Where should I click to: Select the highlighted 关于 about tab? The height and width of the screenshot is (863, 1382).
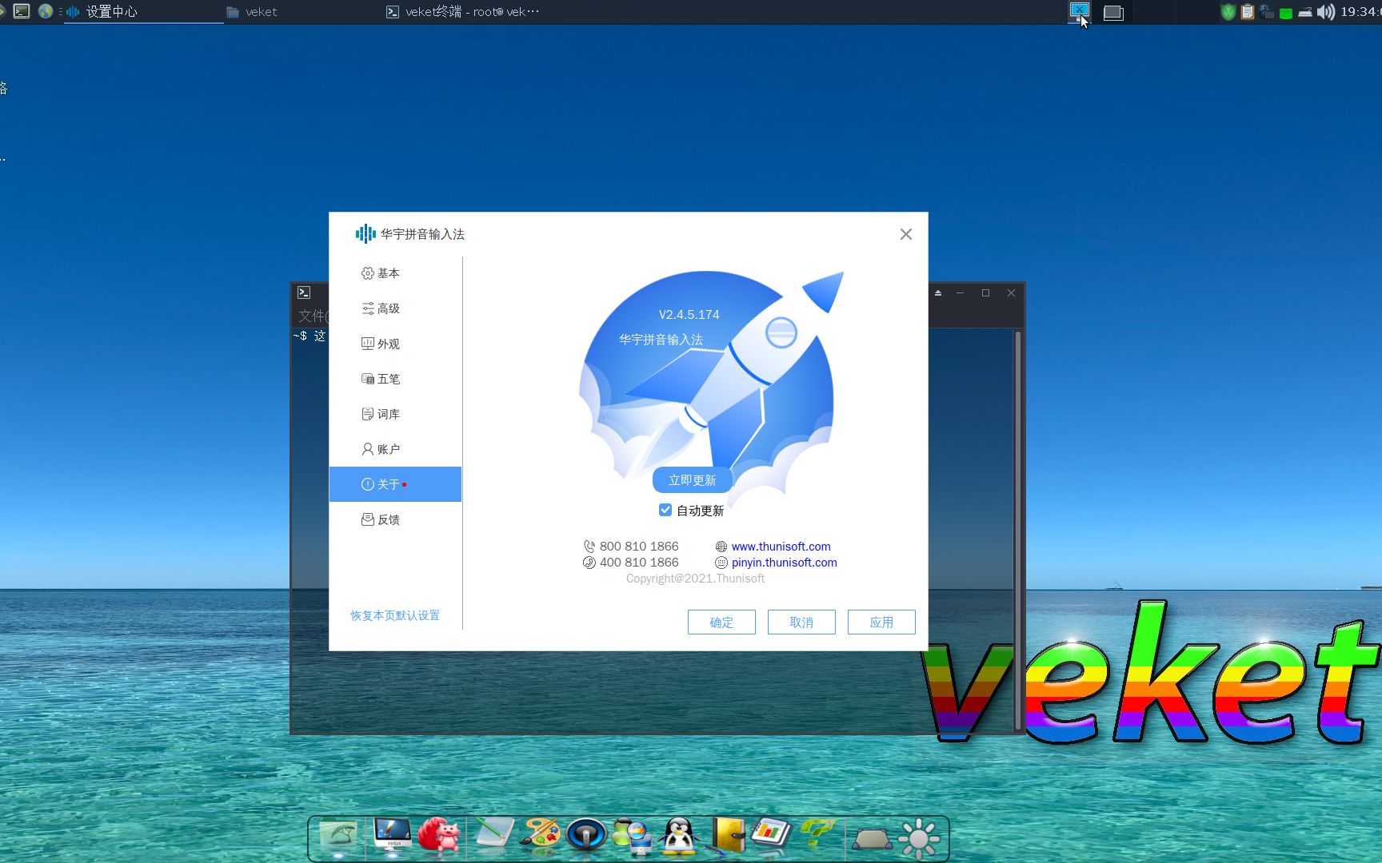[x=395, y=484]
